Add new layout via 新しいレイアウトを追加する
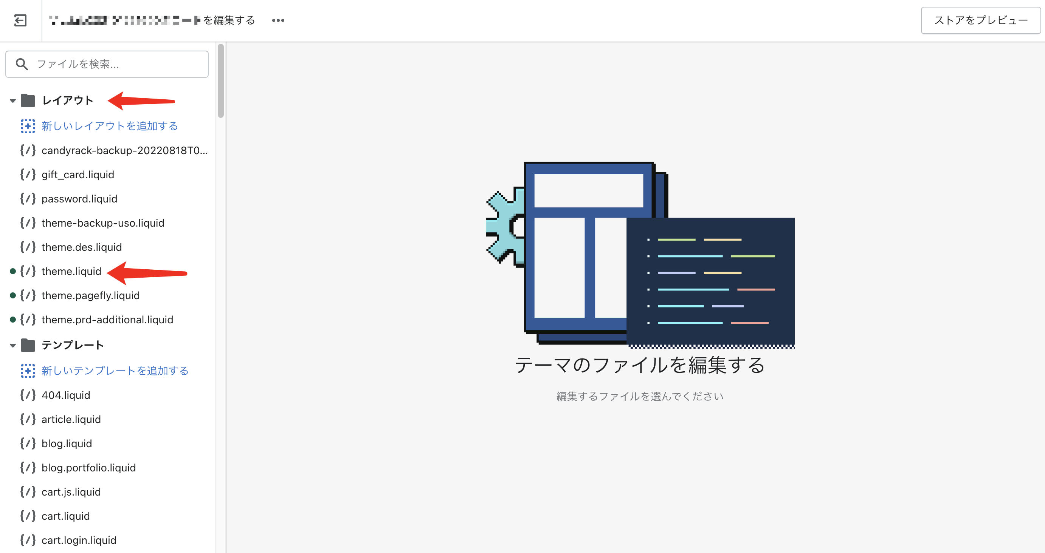This screenshot has height=553, width=1045. point(110,126)
